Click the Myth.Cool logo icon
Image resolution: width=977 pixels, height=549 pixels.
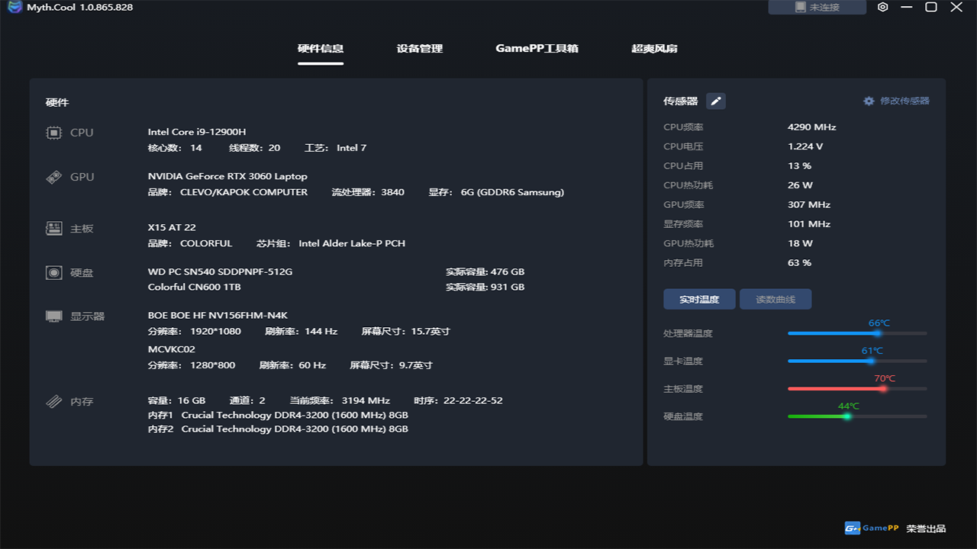13,8
